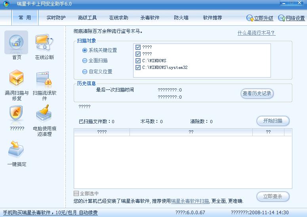Viewport: 307px width, 217px height.
Task: Open the 高级工具 tab
Action: [x=87, y=18]
